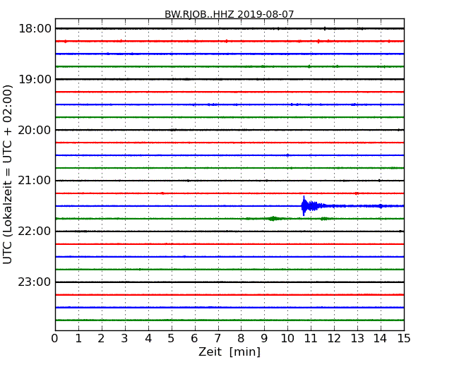
Task: Click the x-axis tick label 7
Action: click(x=217, y=338)
